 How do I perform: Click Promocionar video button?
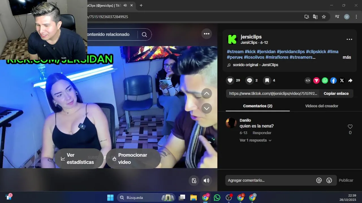133,159
